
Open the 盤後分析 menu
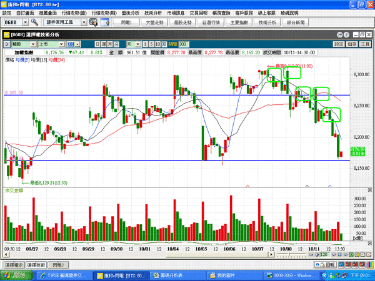coord(131,13)
